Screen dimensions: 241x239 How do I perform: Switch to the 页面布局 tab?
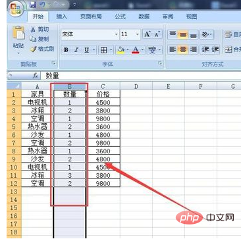pos(91,16)
